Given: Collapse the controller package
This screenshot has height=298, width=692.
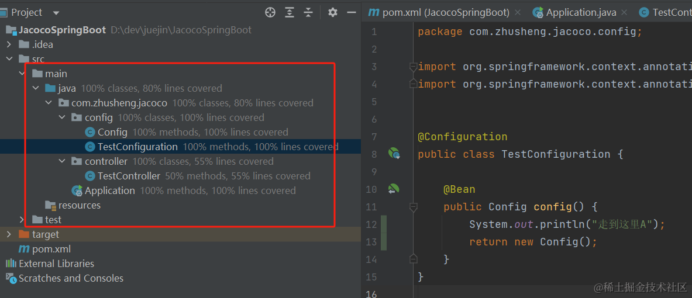Looking at the screenshot, I should 62,161.
